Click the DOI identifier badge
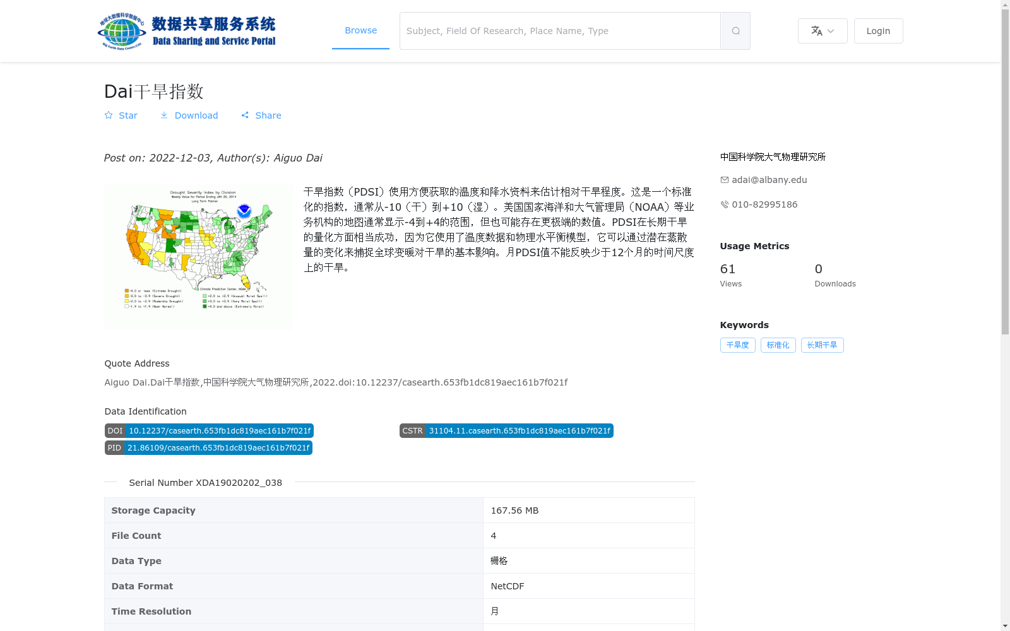The image size is (1010, 631). click(209, 431)
